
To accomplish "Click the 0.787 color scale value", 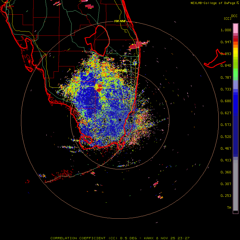I will pos(226,77).
